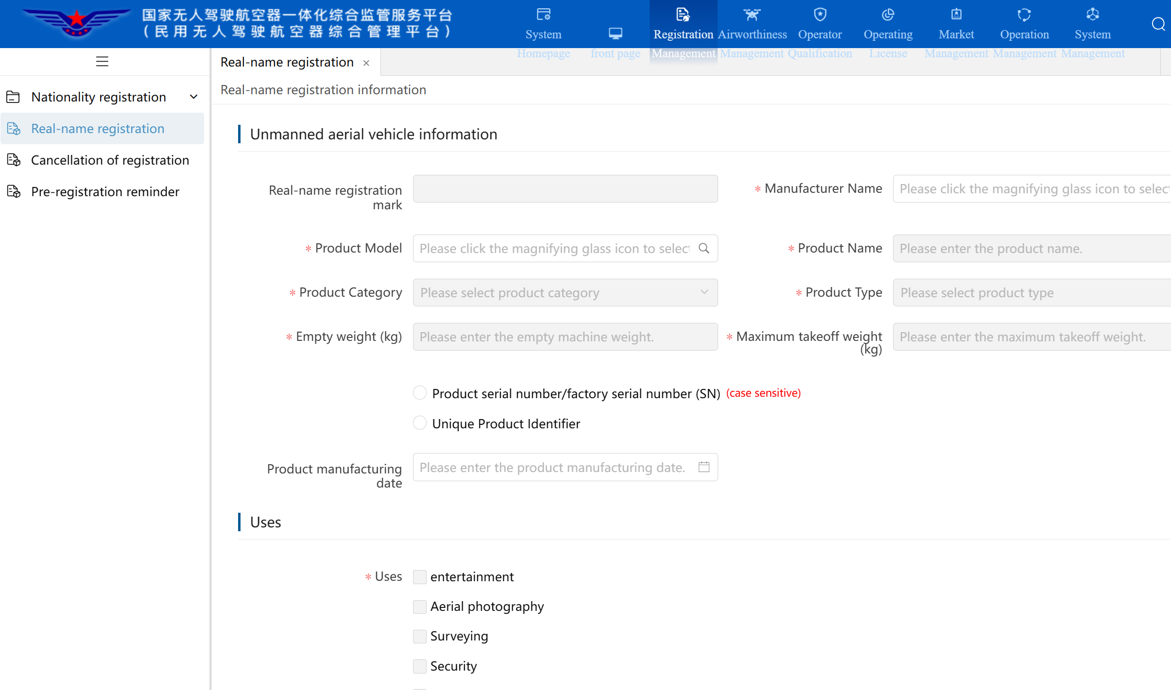
Task: Select Product serial number (SN) radio button
Action: [x=420, y=393]
